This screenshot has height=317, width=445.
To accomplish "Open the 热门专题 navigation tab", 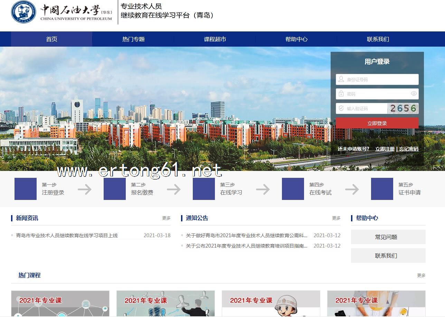I will point(133,39).
